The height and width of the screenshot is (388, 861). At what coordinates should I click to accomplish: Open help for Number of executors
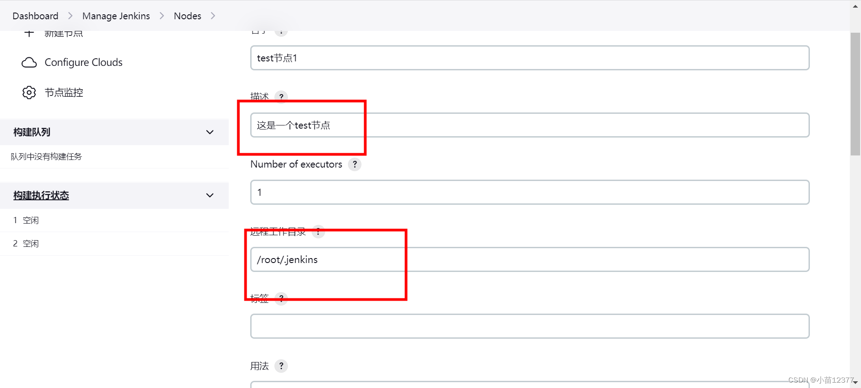pos(355,164)
